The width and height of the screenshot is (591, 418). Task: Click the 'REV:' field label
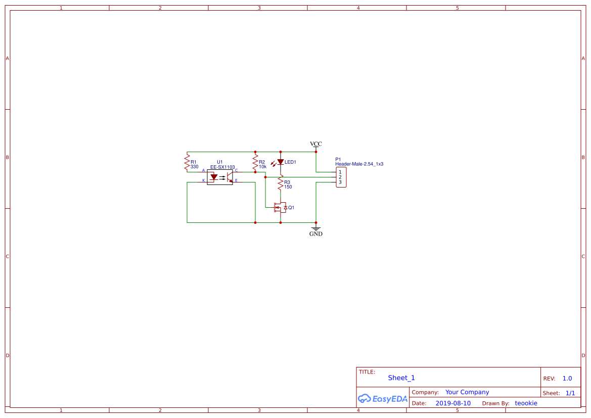pos(549,379)
